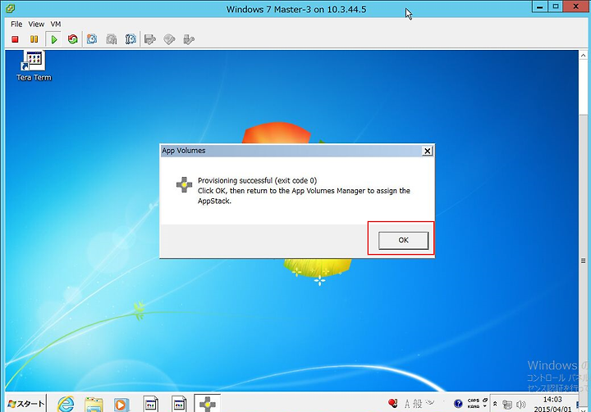This screenshot has width=591, height=412.
Task: Click the console scrollbar up arrow
Action: coord(583,56)
